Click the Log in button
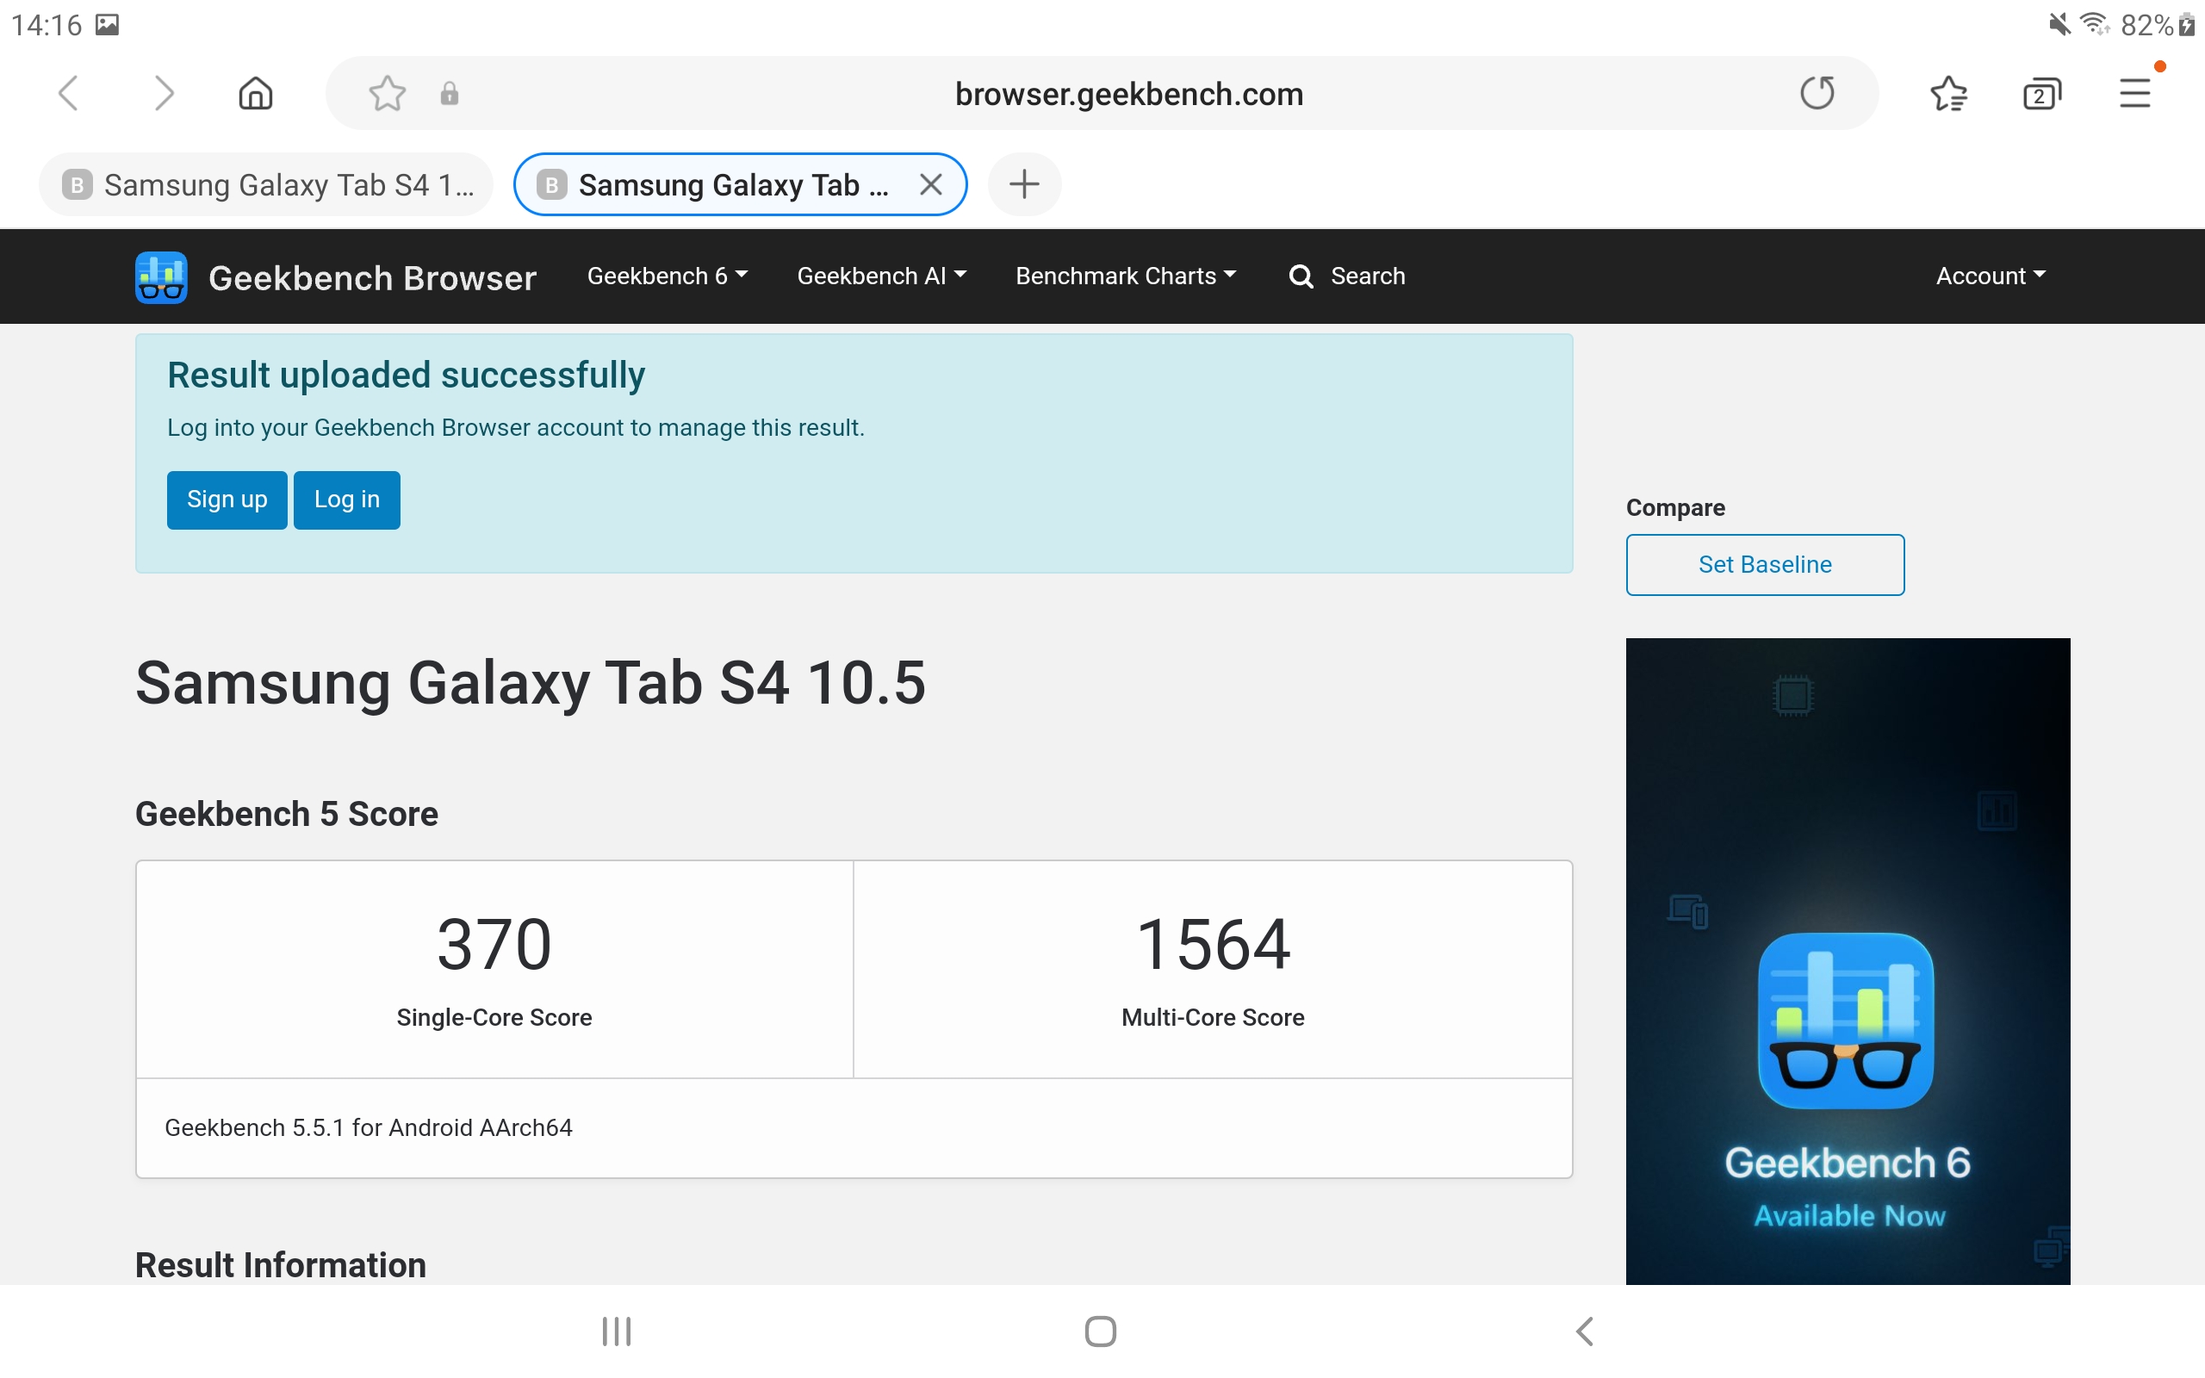 coord(346,500)
